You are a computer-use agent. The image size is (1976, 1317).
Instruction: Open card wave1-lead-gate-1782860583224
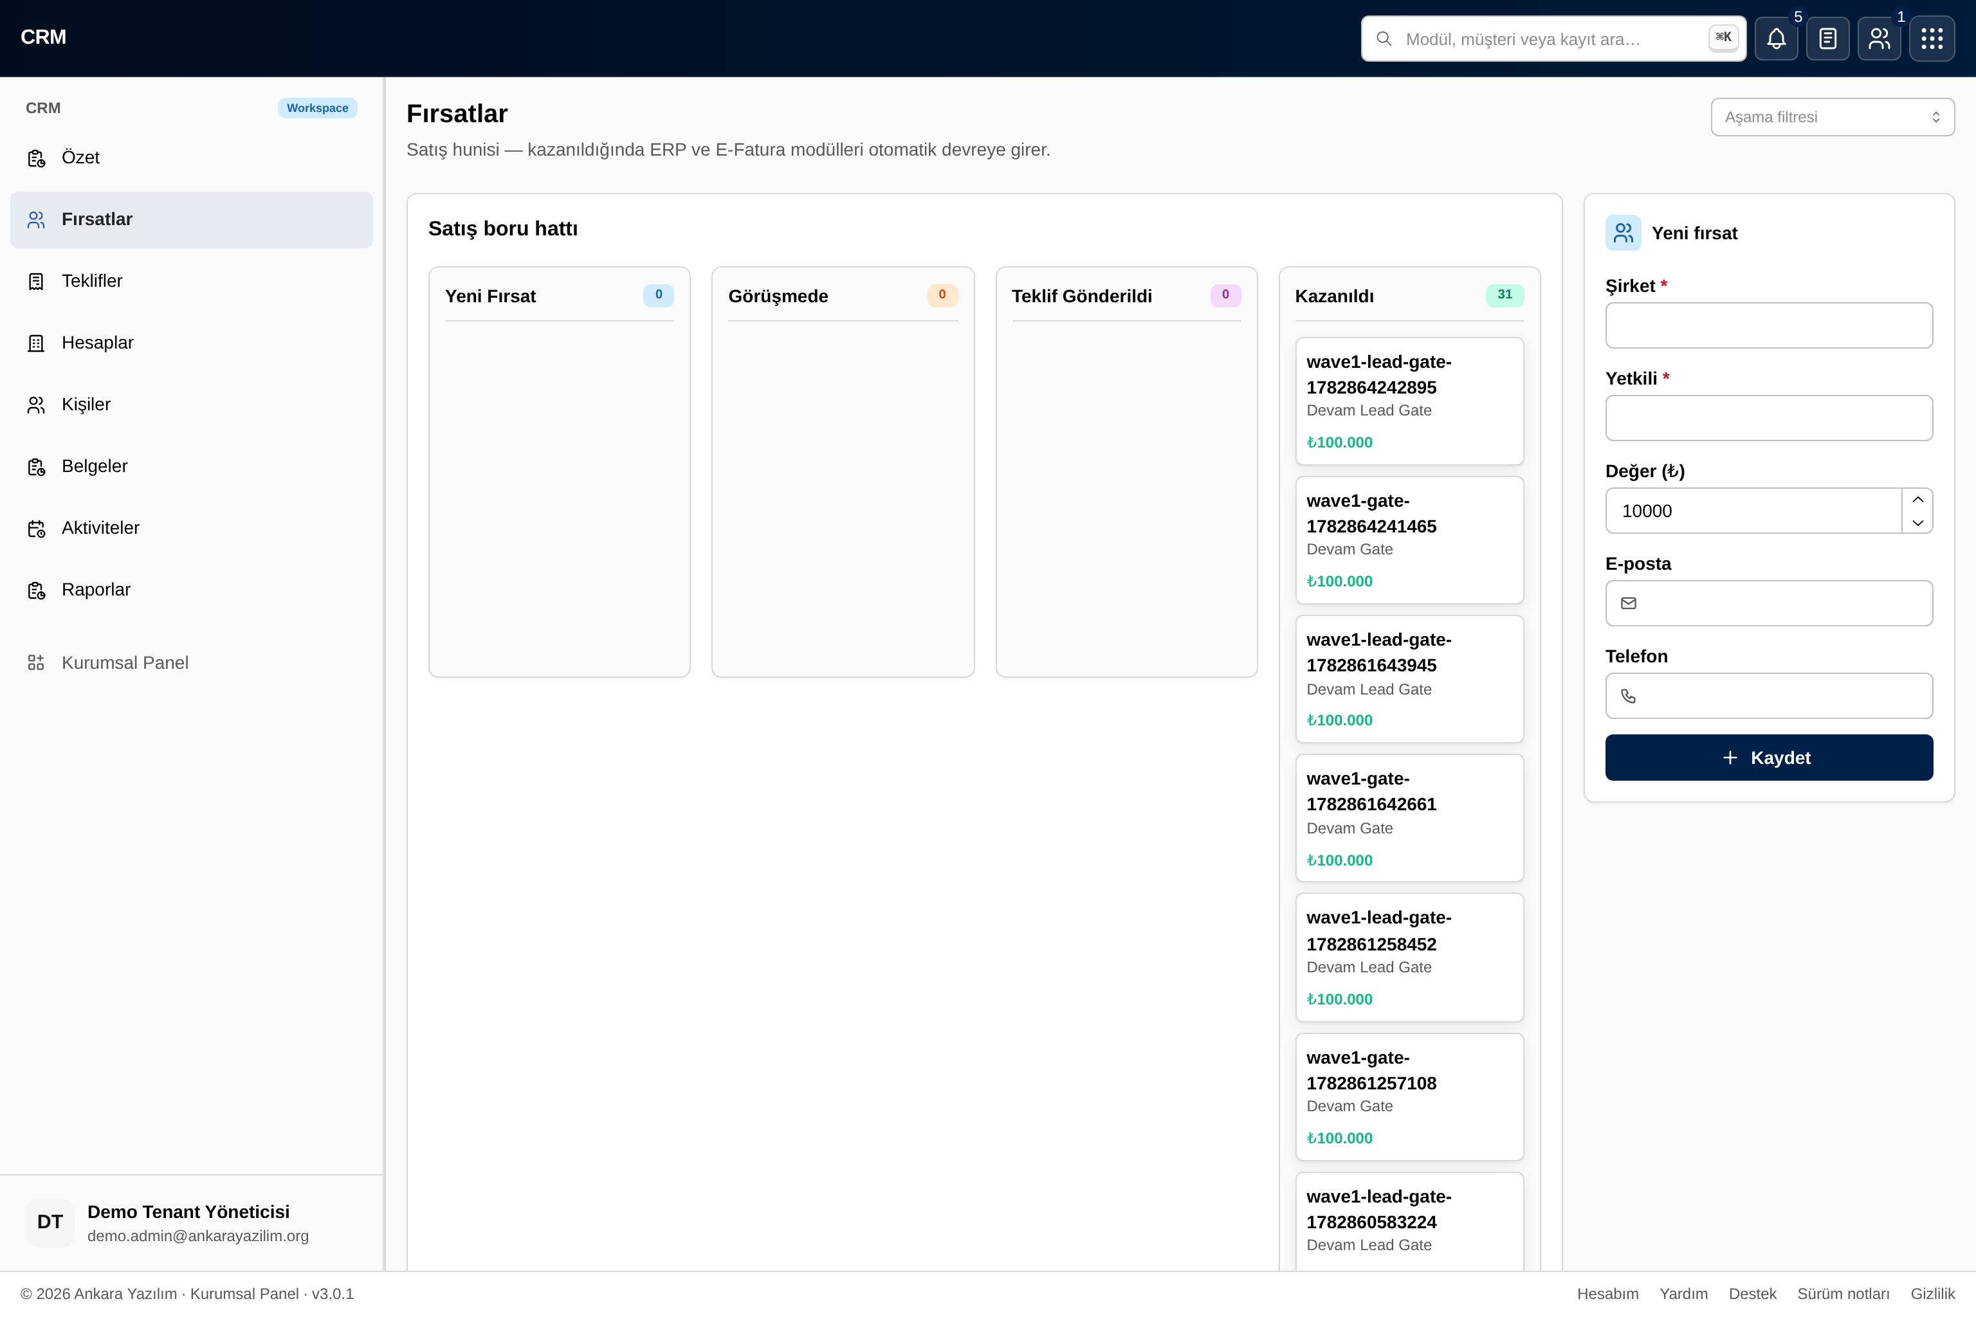coord(1409,1221)
